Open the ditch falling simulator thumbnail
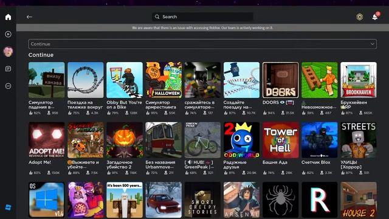 click(x=46, y=80)
